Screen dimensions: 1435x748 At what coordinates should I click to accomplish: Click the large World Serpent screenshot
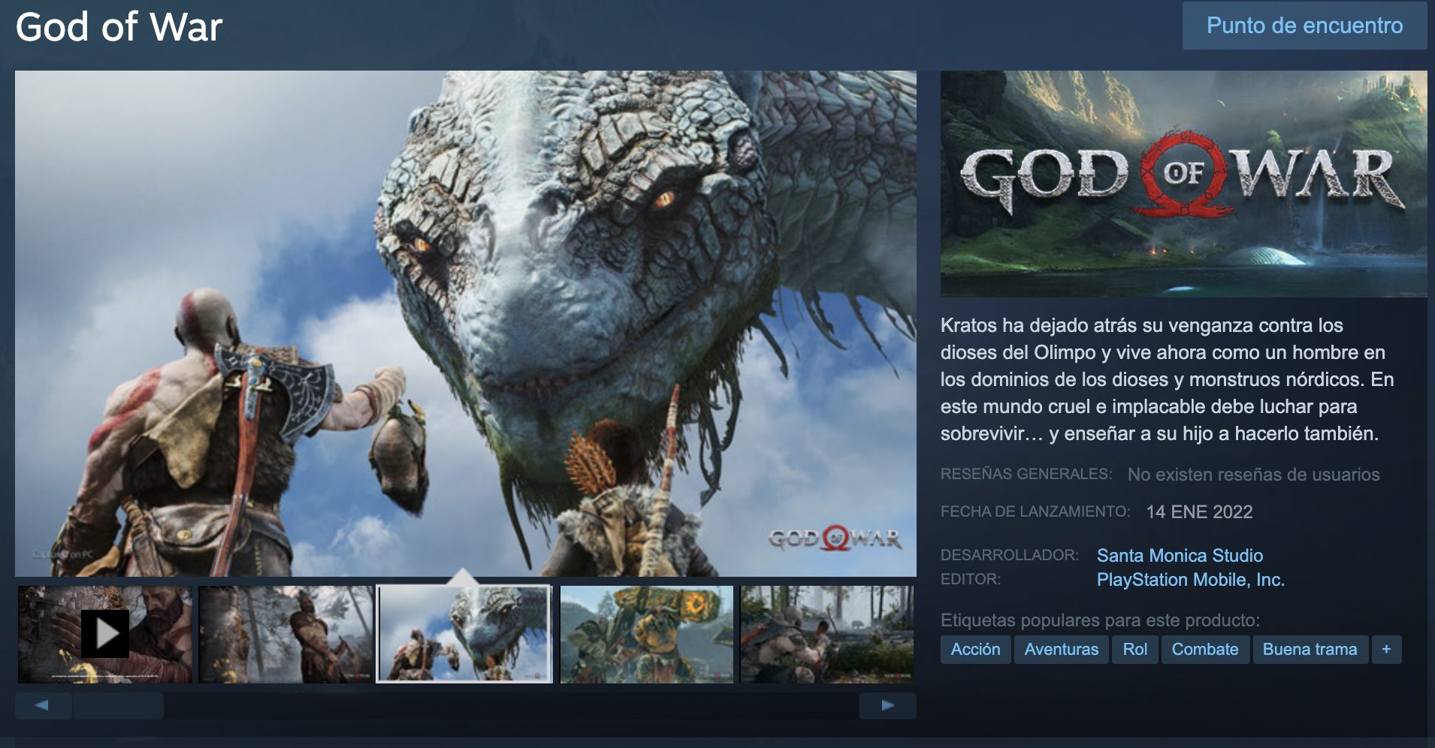[466, 323]
